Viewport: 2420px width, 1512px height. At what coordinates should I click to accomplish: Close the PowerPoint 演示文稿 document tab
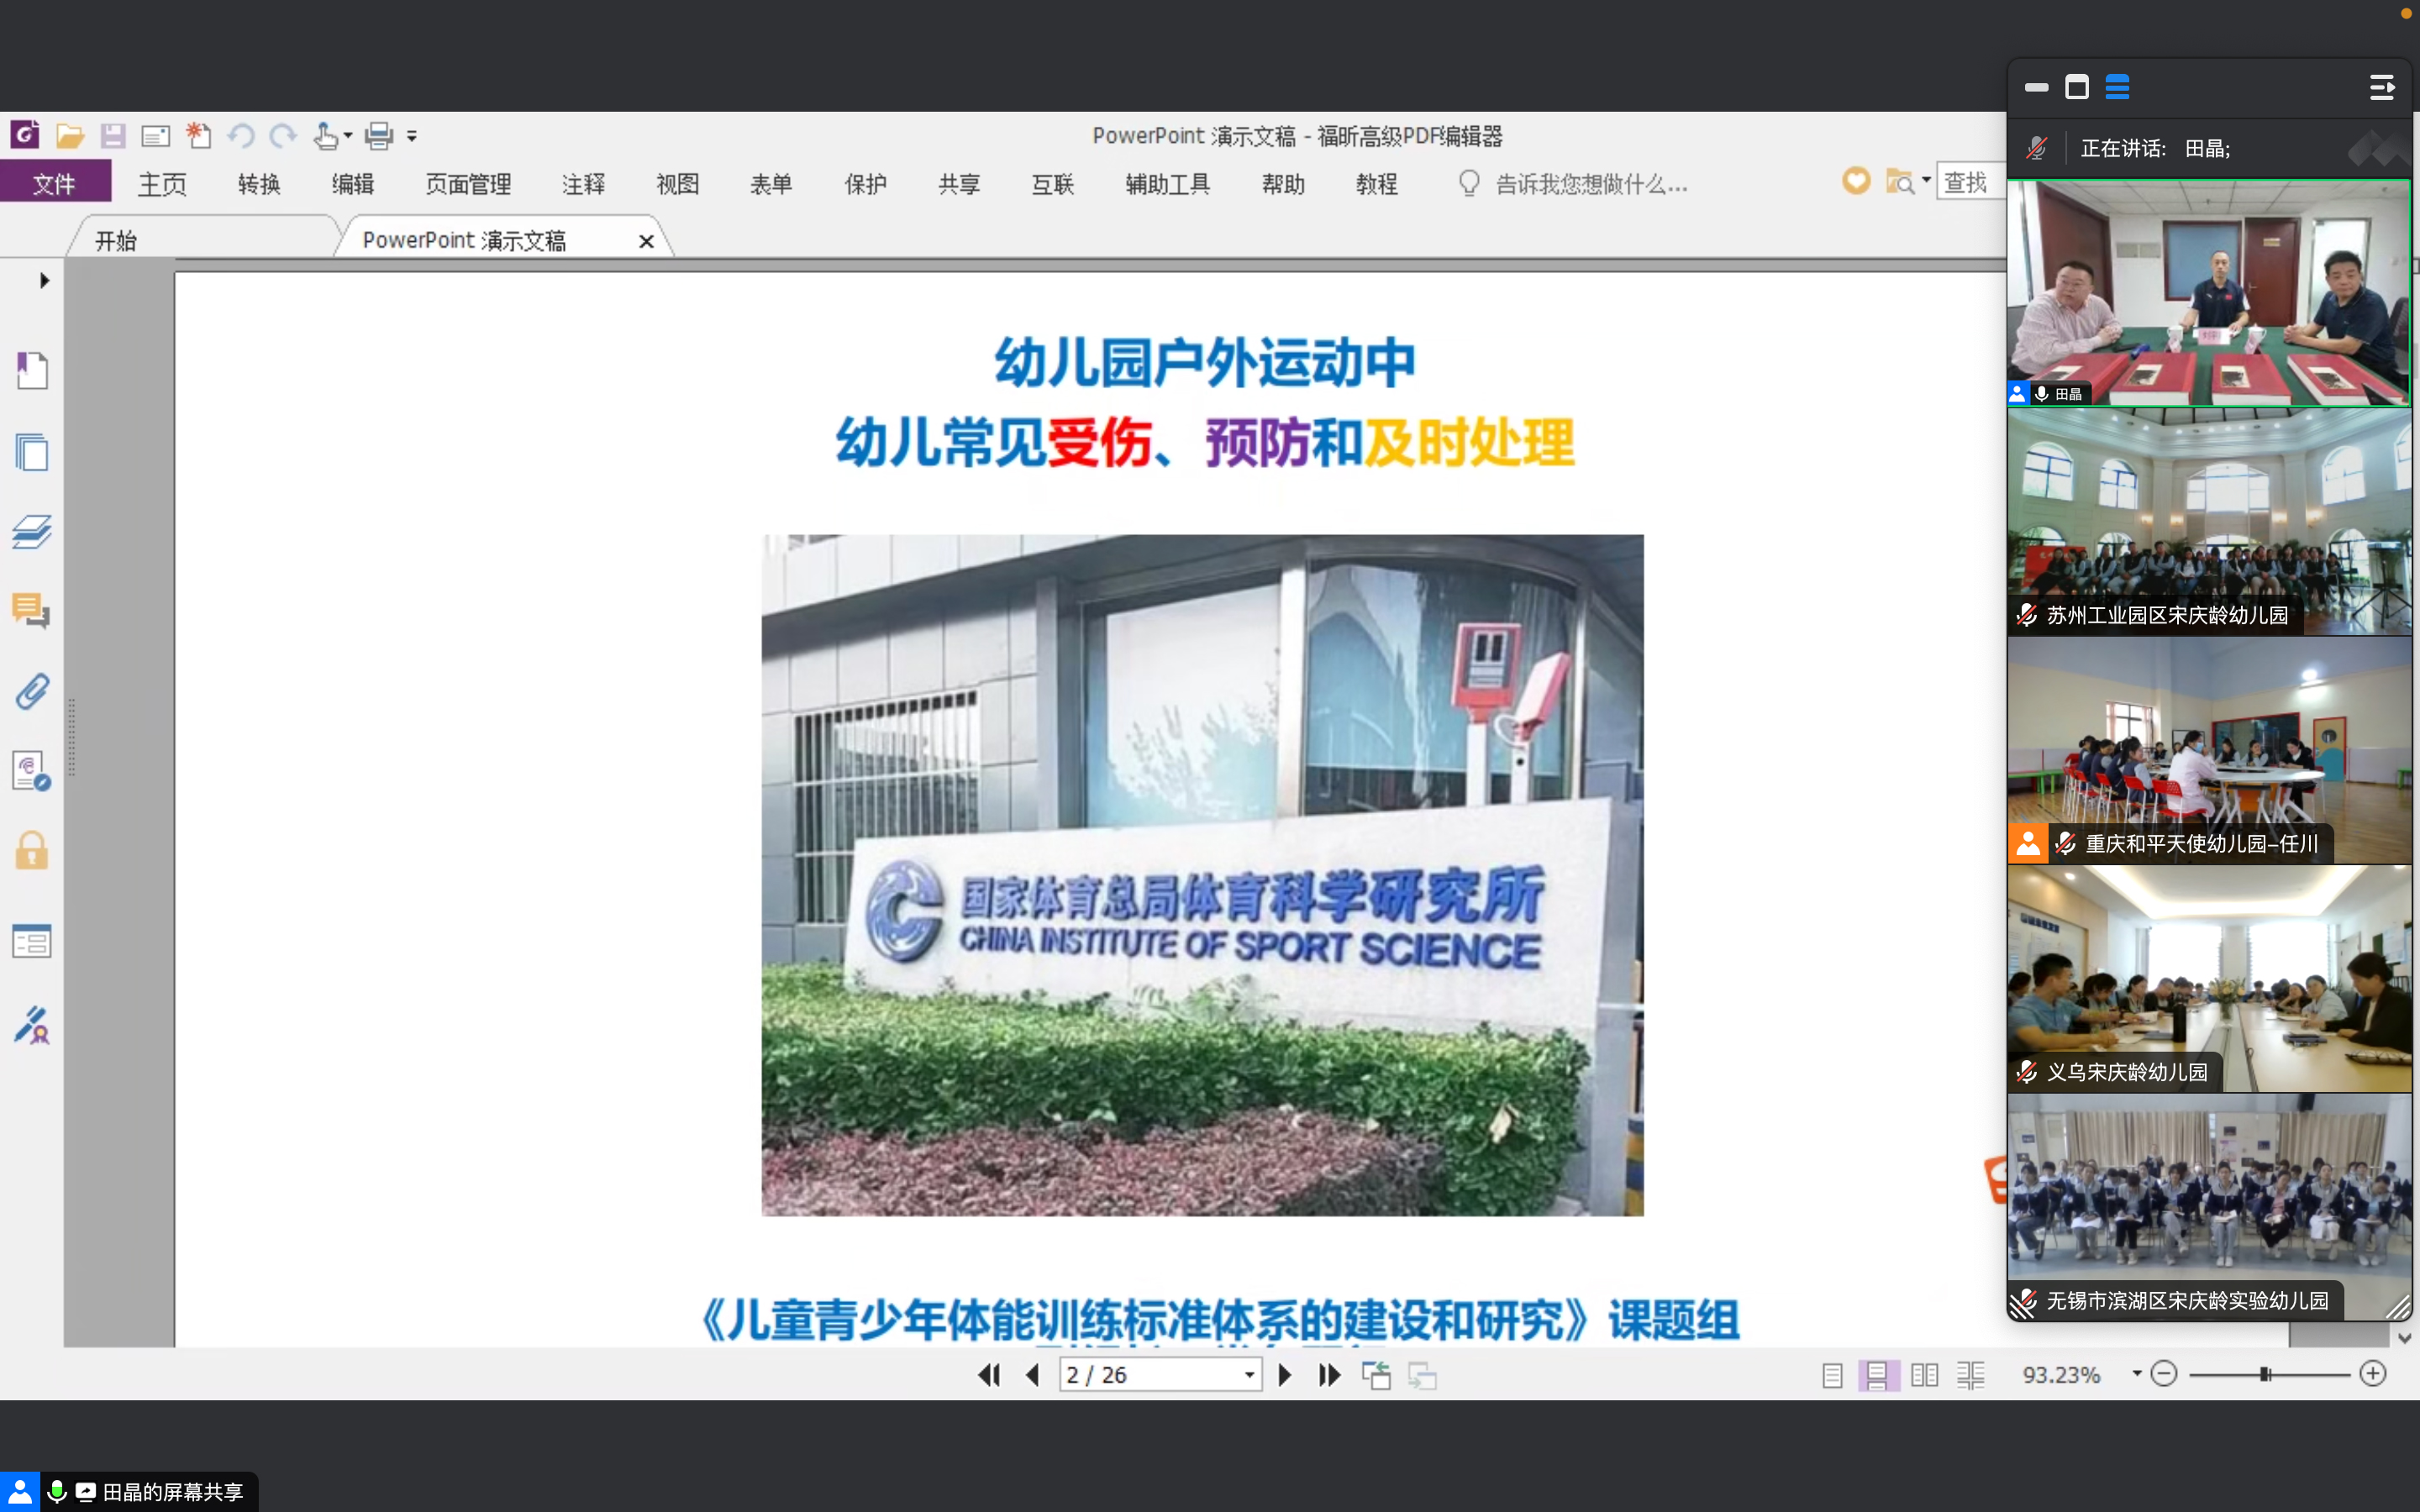646,241
